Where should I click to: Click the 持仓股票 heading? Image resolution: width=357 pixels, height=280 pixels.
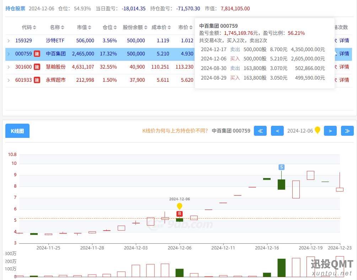tap(15, 9)
